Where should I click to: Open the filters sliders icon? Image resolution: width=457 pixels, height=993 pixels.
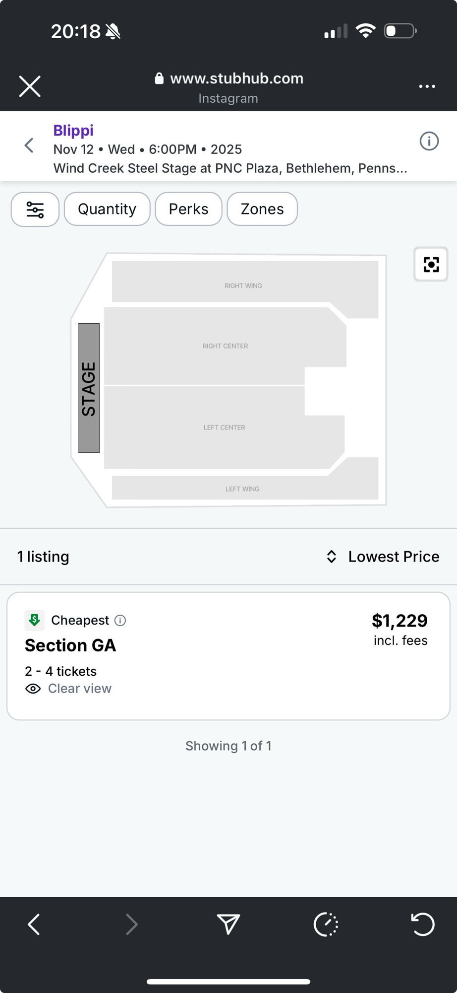pos(35,210)
